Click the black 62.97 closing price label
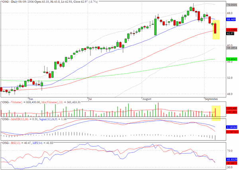 point(230,33)
